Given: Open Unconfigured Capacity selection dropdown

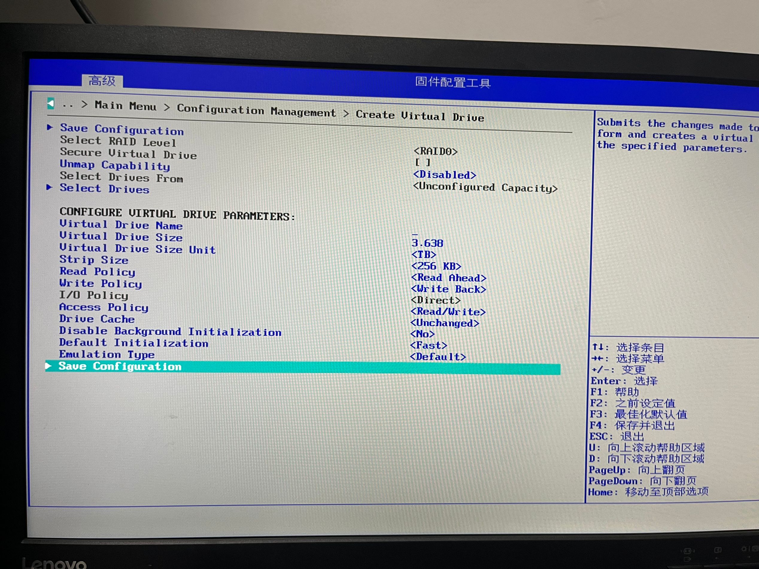Looking at the screenshot, I should coord(485,188).
